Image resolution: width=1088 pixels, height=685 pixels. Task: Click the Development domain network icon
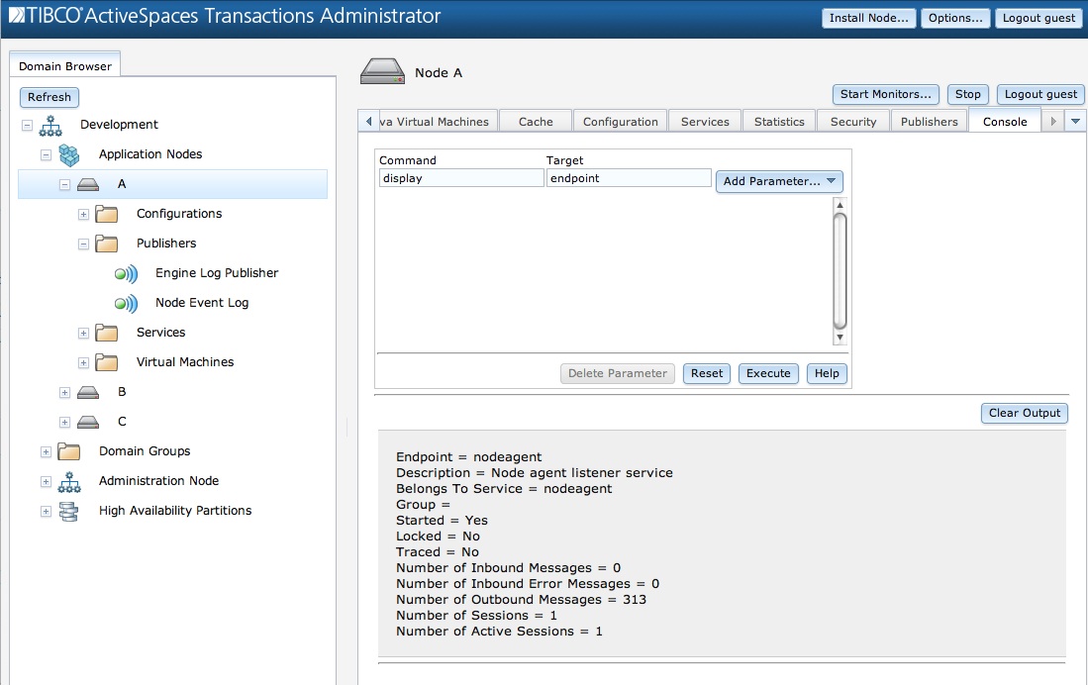coord(50,126)
